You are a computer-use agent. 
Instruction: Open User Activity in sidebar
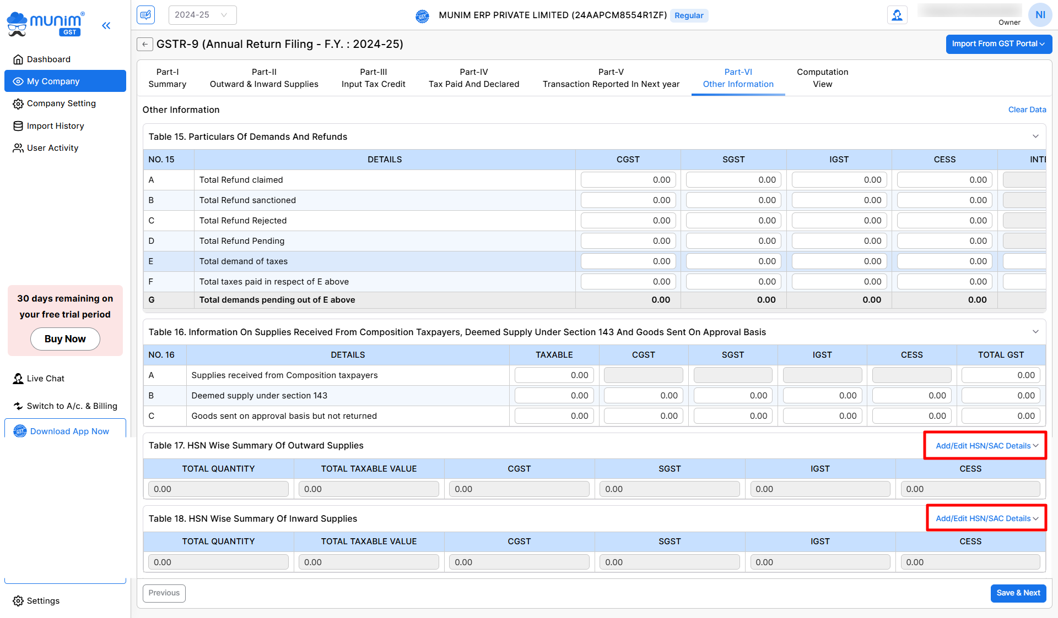[x=52, y=148]
